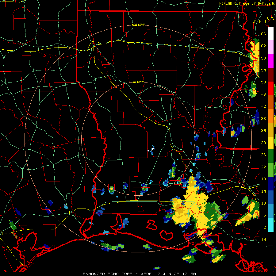The height and width of the screenshot is (276, 276).
Task: Click the 'TH' threshold legend label
Action: (x=263, y=240)
